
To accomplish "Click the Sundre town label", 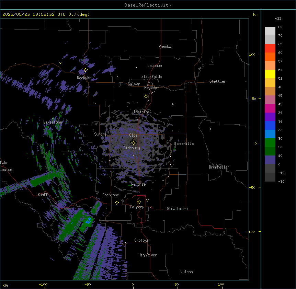I will [100, 134].
